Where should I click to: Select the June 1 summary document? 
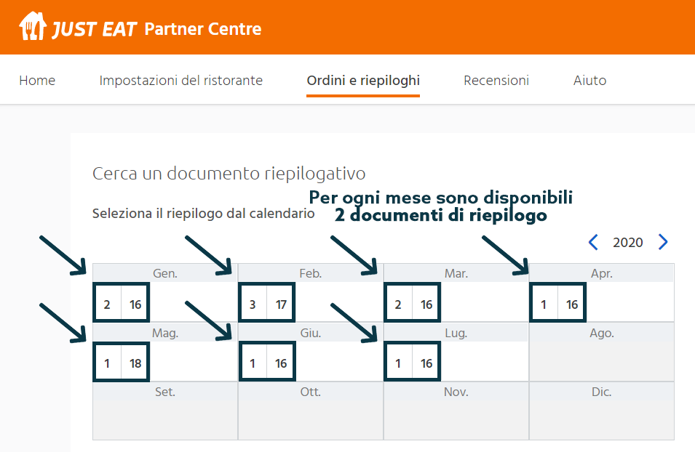(253, 363)
